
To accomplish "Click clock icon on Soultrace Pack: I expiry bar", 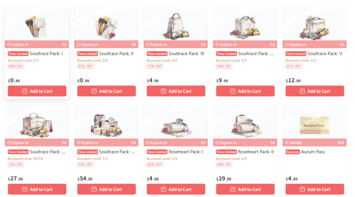I will pyautogui.click(x=9, y=44).
